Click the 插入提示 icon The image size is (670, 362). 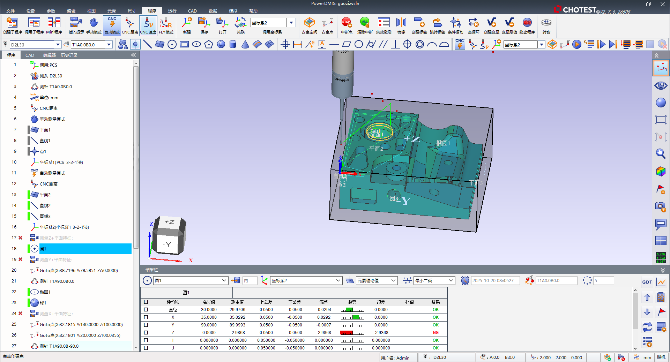point(76,25)
